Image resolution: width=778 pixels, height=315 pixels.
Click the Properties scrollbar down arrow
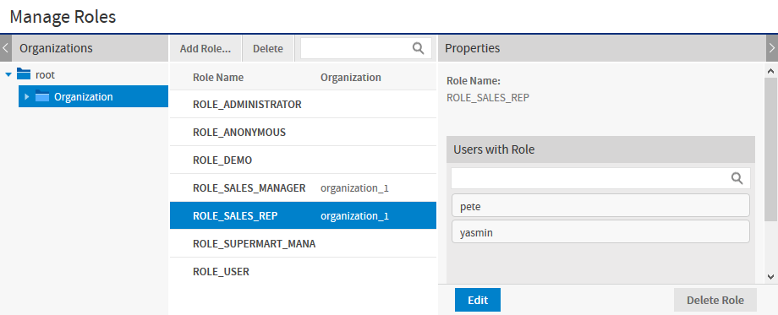(x=770, y=276)
